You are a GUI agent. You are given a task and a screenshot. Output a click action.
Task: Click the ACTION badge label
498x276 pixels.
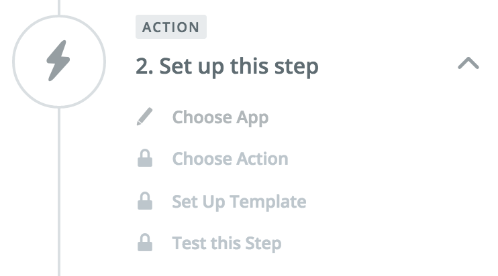(x=171, y=27)
